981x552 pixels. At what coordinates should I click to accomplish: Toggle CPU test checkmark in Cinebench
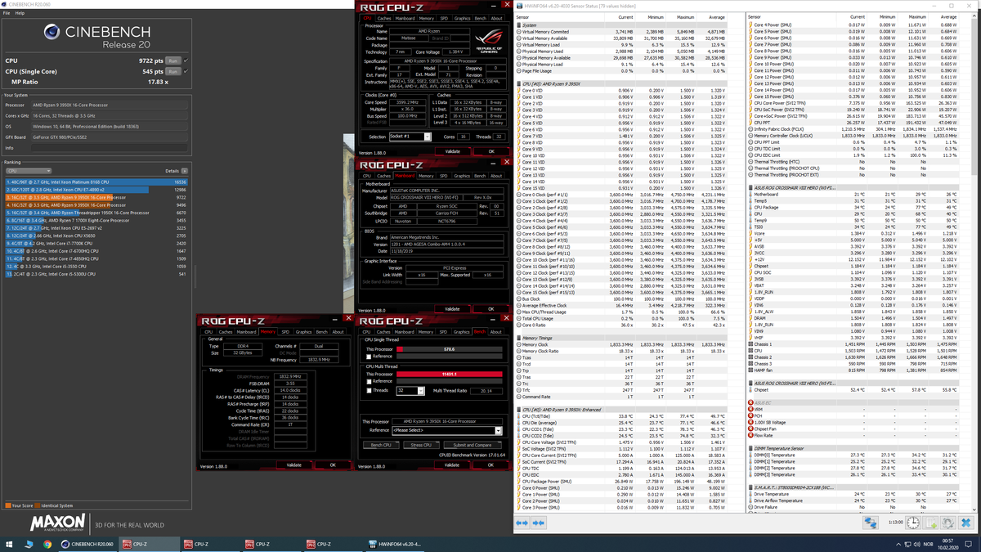(x=186, y=61)
